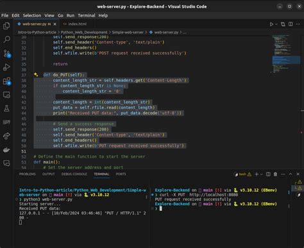Open editor more actions ellipsis
The image size is (304, 248).
point(298,24)
